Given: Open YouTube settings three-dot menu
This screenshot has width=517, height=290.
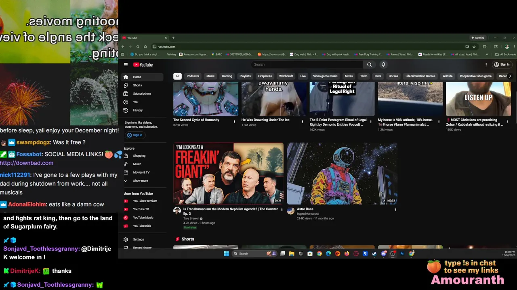Looking at the screenshot, I should click(x=486, y=64).
